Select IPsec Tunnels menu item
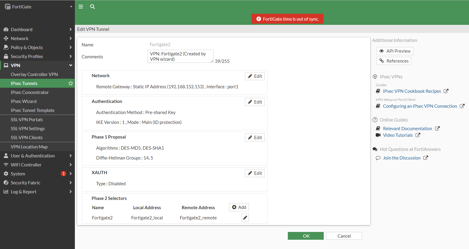The height and width of the screenshot is (249, 469). coord(37,83)
